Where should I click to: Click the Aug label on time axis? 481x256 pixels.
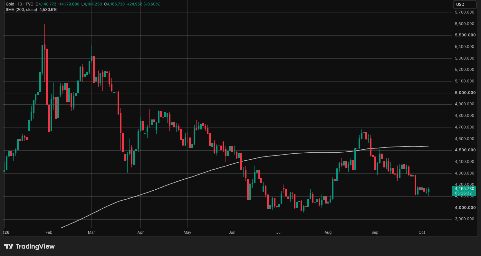328,232
